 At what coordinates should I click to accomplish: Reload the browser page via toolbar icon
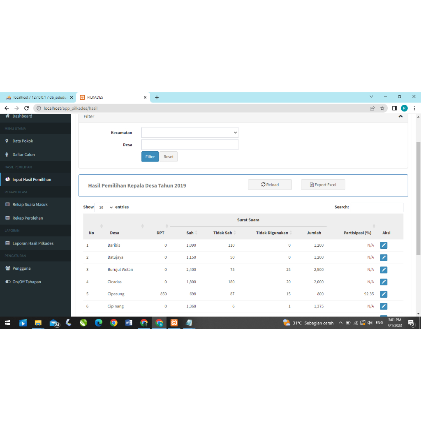pos(27,108)
